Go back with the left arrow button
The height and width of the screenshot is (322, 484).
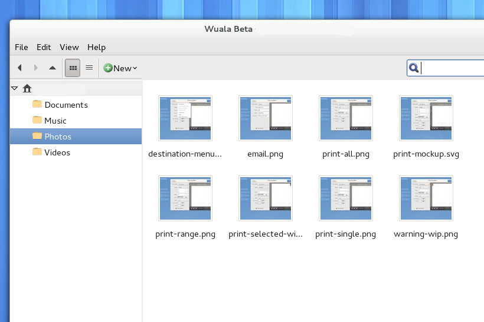pyautogui.click(x=19, y=68)
